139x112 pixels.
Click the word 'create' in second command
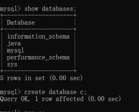[35, 92]
